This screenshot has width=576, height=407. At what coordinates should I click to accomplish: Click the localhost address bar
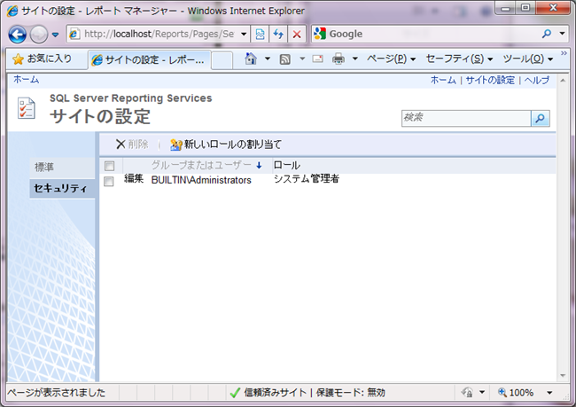click(159, 34)
